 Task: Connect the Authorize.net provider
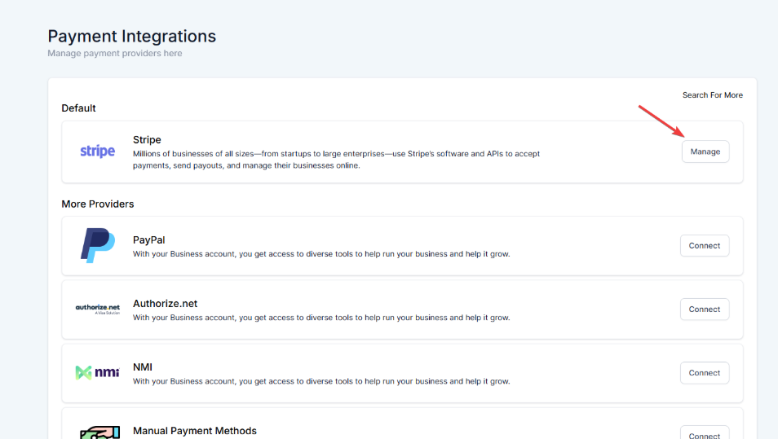point(704,309)
